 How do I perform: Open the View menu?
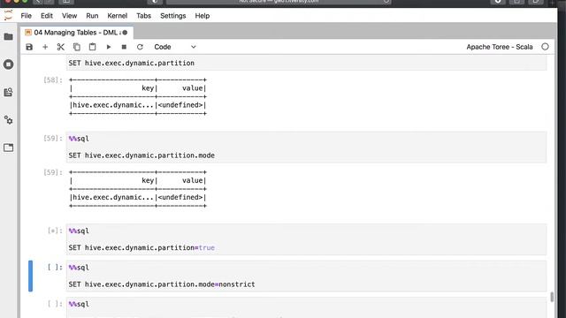(69, 16)
